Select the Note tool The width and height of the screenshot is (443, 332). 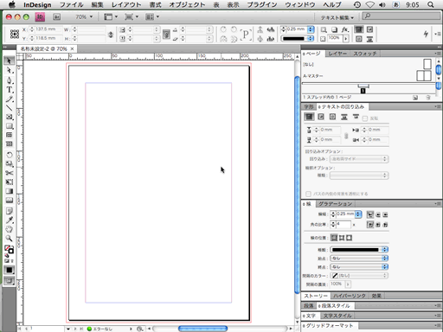point(10,211)
